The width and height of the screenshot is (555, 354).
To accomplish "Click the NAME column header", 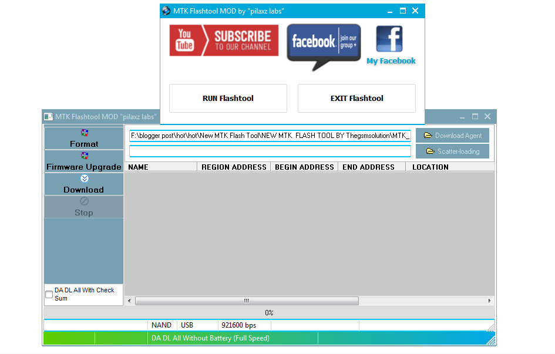I will pos(161,167).
